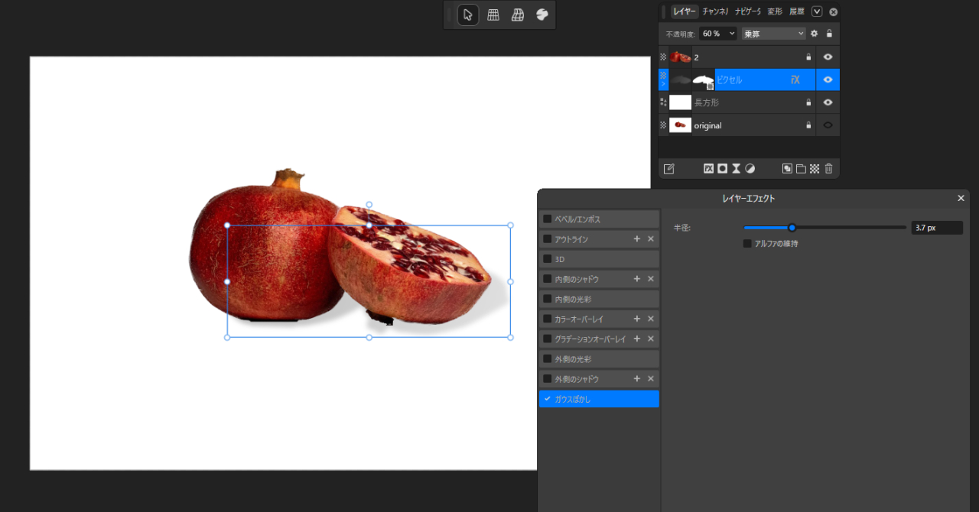Click the edit-layer pencil icon at panel bottom

669,169
